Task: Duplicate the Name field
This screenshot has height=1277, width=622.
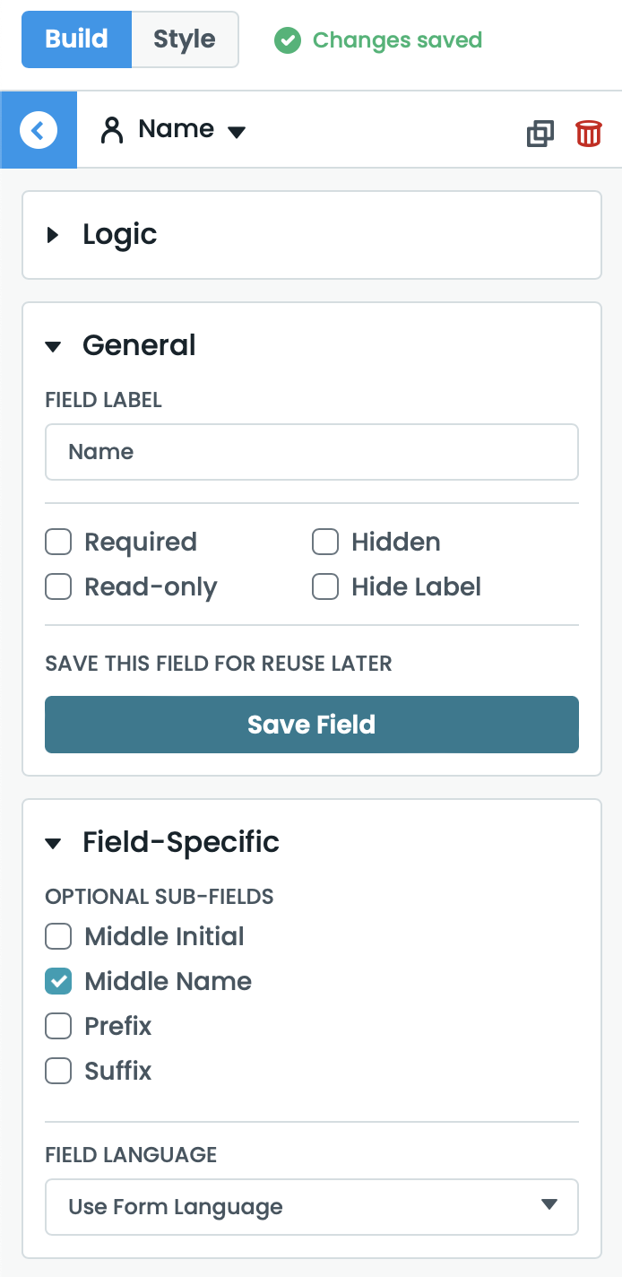Action: click(540, 133)
